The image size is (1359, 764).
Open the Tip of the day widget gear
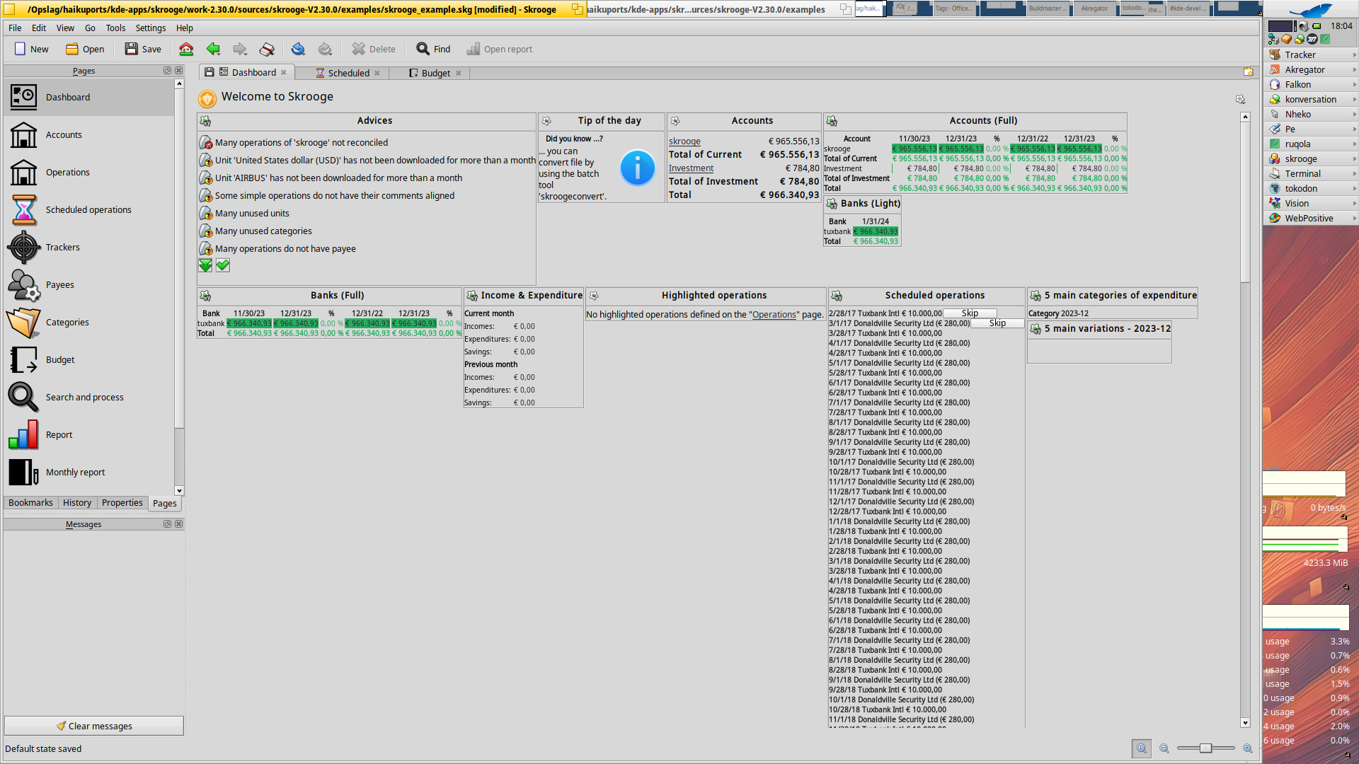point(546,121)
